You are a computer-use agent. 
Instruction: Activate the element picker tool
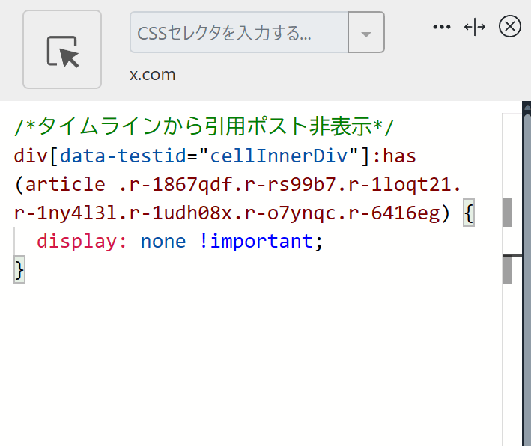tap(62, 49)
